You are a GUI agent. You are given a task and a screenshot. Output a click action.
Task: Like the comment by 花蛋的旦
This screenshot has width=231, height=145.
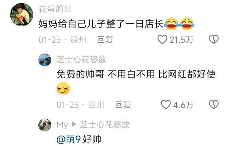tap(162, 39)
